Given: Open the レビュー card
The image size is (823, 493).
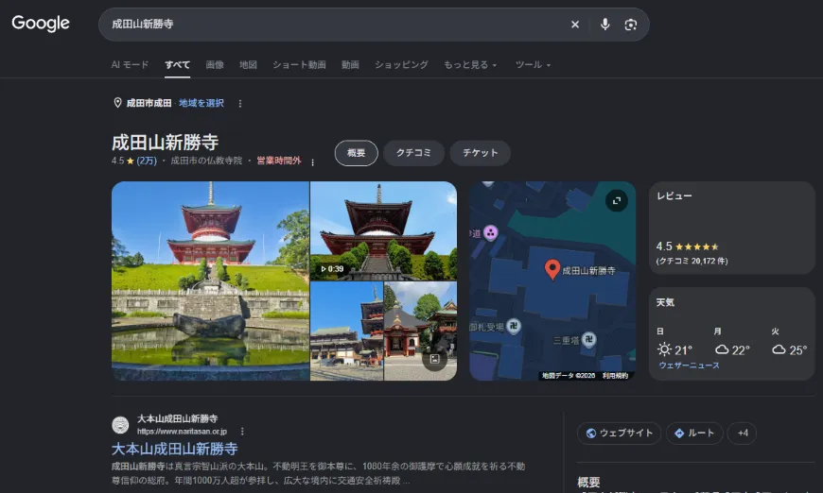Looking at the screenshot, I should pos(731,228).
